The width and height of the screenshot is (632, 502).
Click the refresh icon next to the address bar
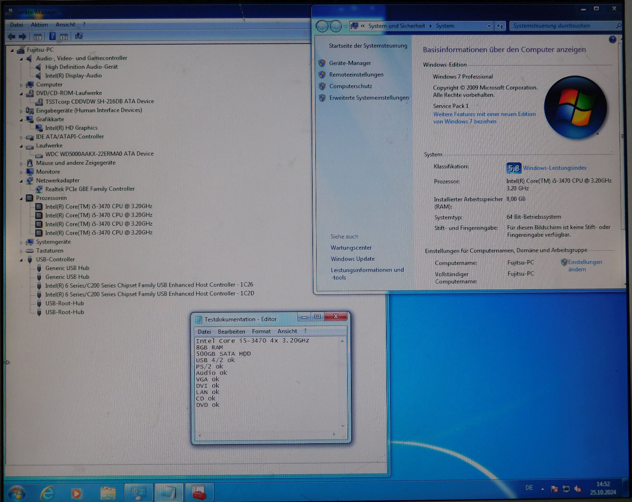500,26
